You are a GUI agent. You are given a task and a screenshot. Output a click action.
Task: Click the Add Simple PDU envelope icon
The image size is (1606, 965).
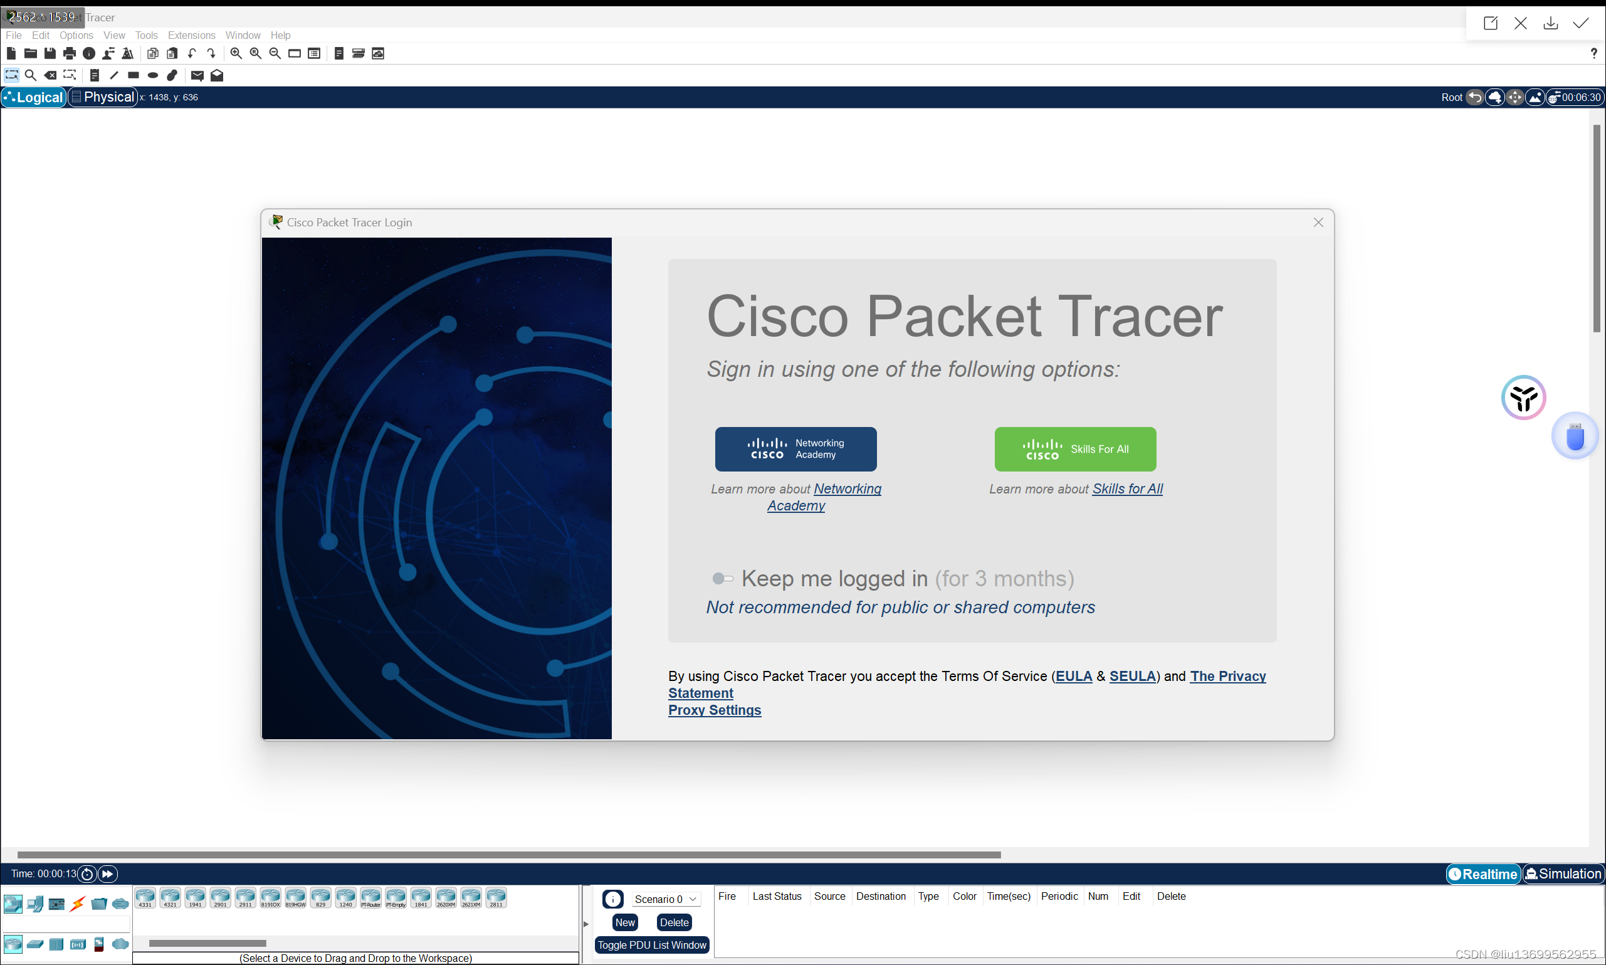(197, 75)
